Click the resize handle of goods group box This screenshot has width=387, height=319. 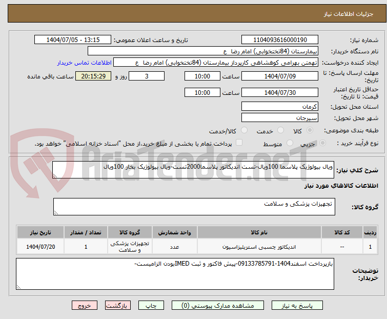pos(56,213)
